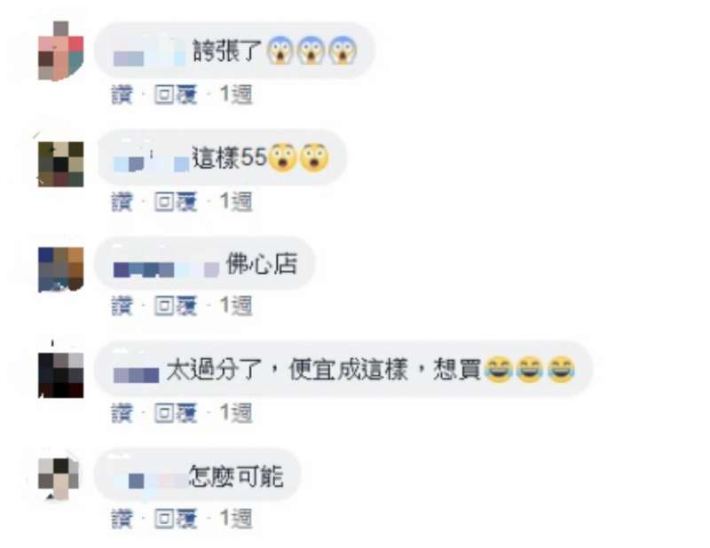710x548 pixels.
Task: Like the 佛心店 comment
Action: [122, 306]
